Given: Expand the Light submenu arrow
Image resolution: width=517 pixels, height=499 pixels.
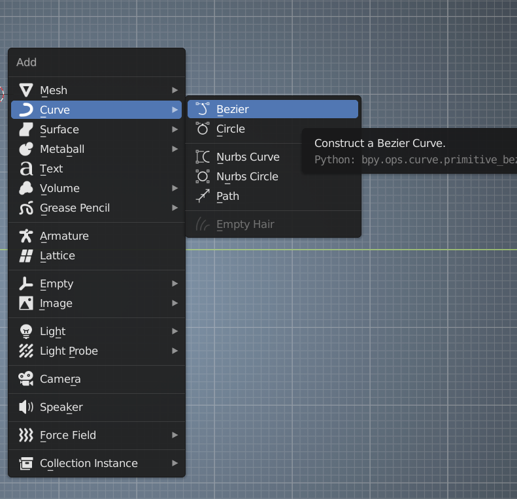Looking at the screenshot, I should coord(175,331).
